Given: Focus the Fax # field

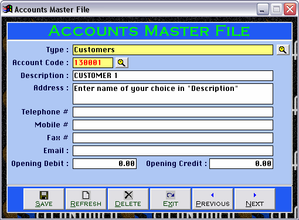Looking at the screenshot, I should click(173, 138).
